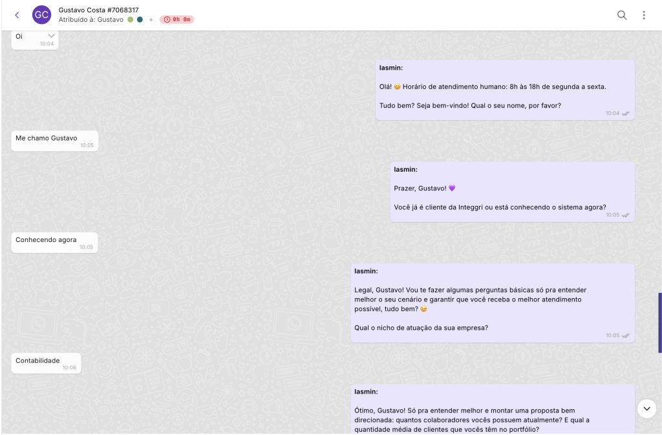Click the read receipt on "Prazer, Gustavo" message
The height and width of the screenshot is (435, 662).
pyautogui.click(x=626, y=215)
